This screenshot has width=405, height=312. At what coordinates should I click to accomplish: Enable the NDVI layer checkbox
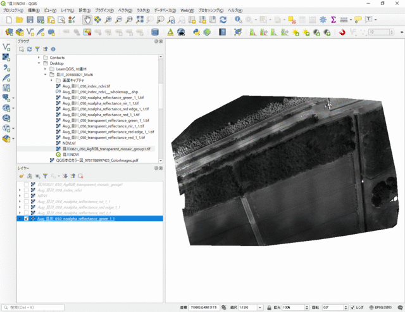coord(26,196)
